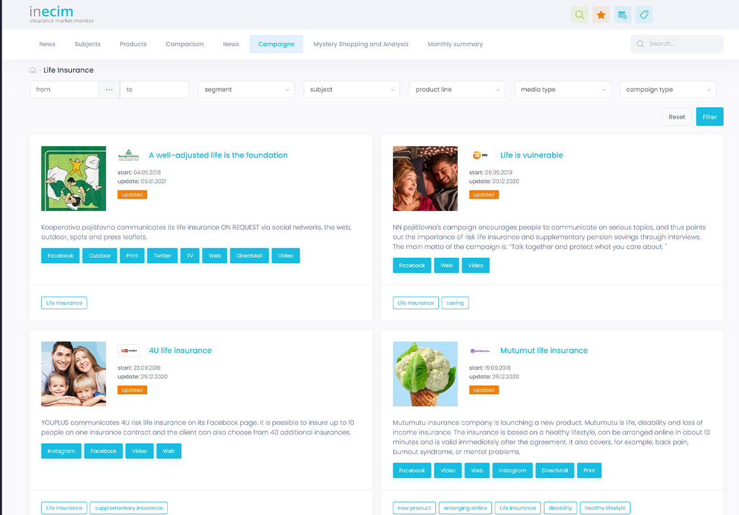Screen dimensions: 739x515
Task: Click Life Insurance tag in Kooperativa card
Action: (64, 303)
